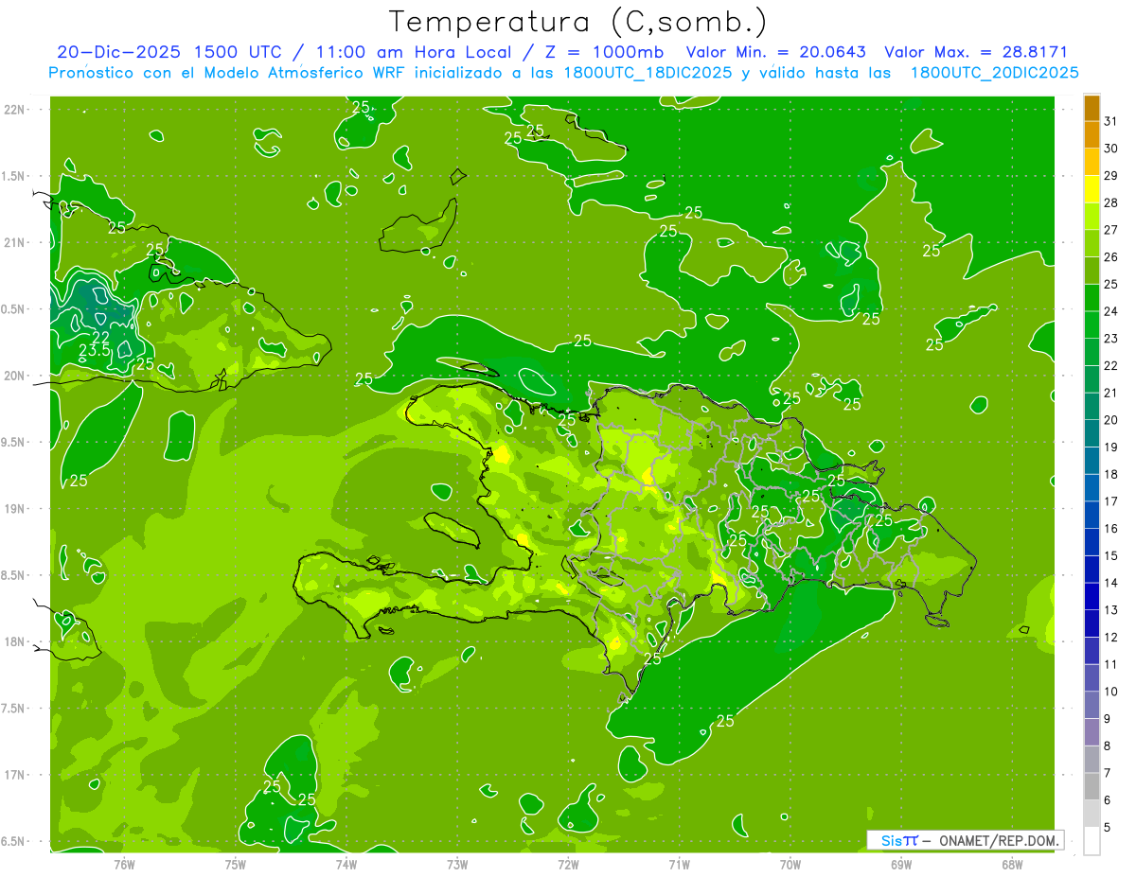Click the "69W" longitude axis label
Viewport: 1136px width, 877px height.
901,864
